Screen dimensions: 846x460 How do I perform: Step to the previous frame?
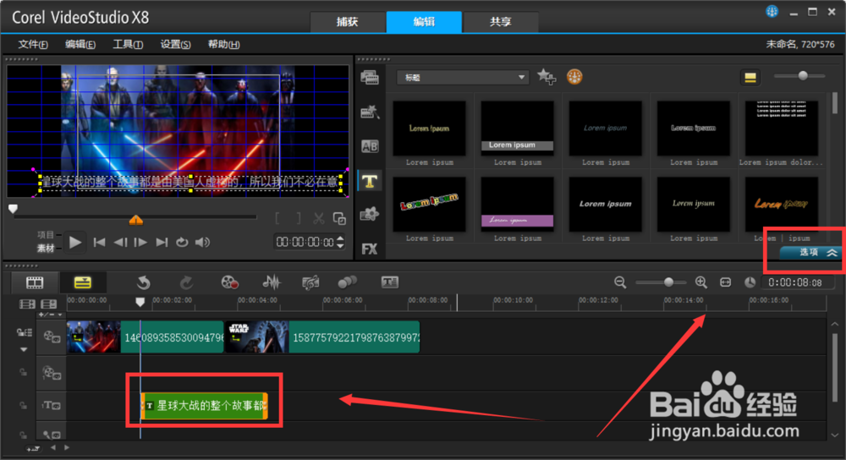(x=120, y=242)
